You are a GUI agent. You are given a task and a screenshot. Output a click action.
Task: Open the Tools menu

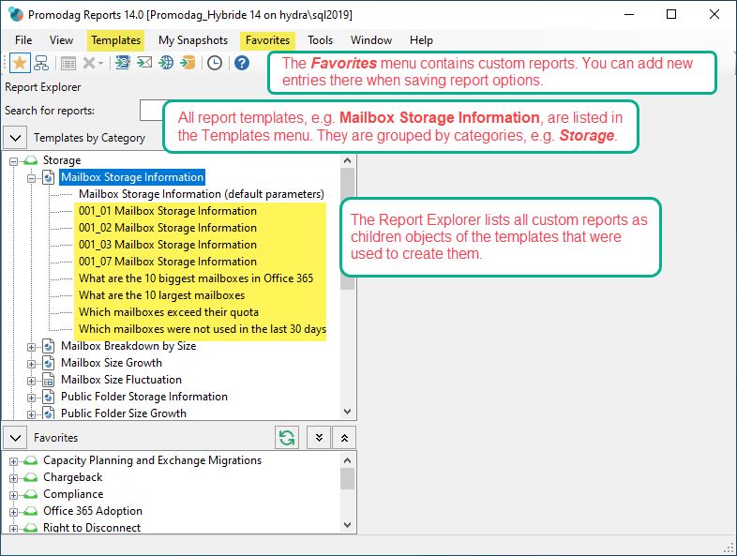click(320, 40)
